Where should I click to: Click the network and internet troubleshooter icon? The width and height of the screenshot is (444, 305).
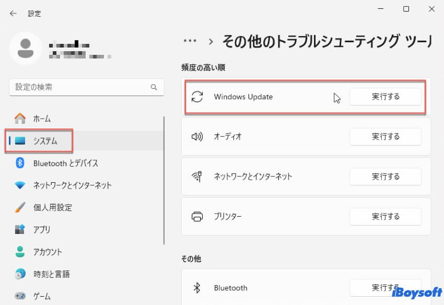click(x=197, y=177)
